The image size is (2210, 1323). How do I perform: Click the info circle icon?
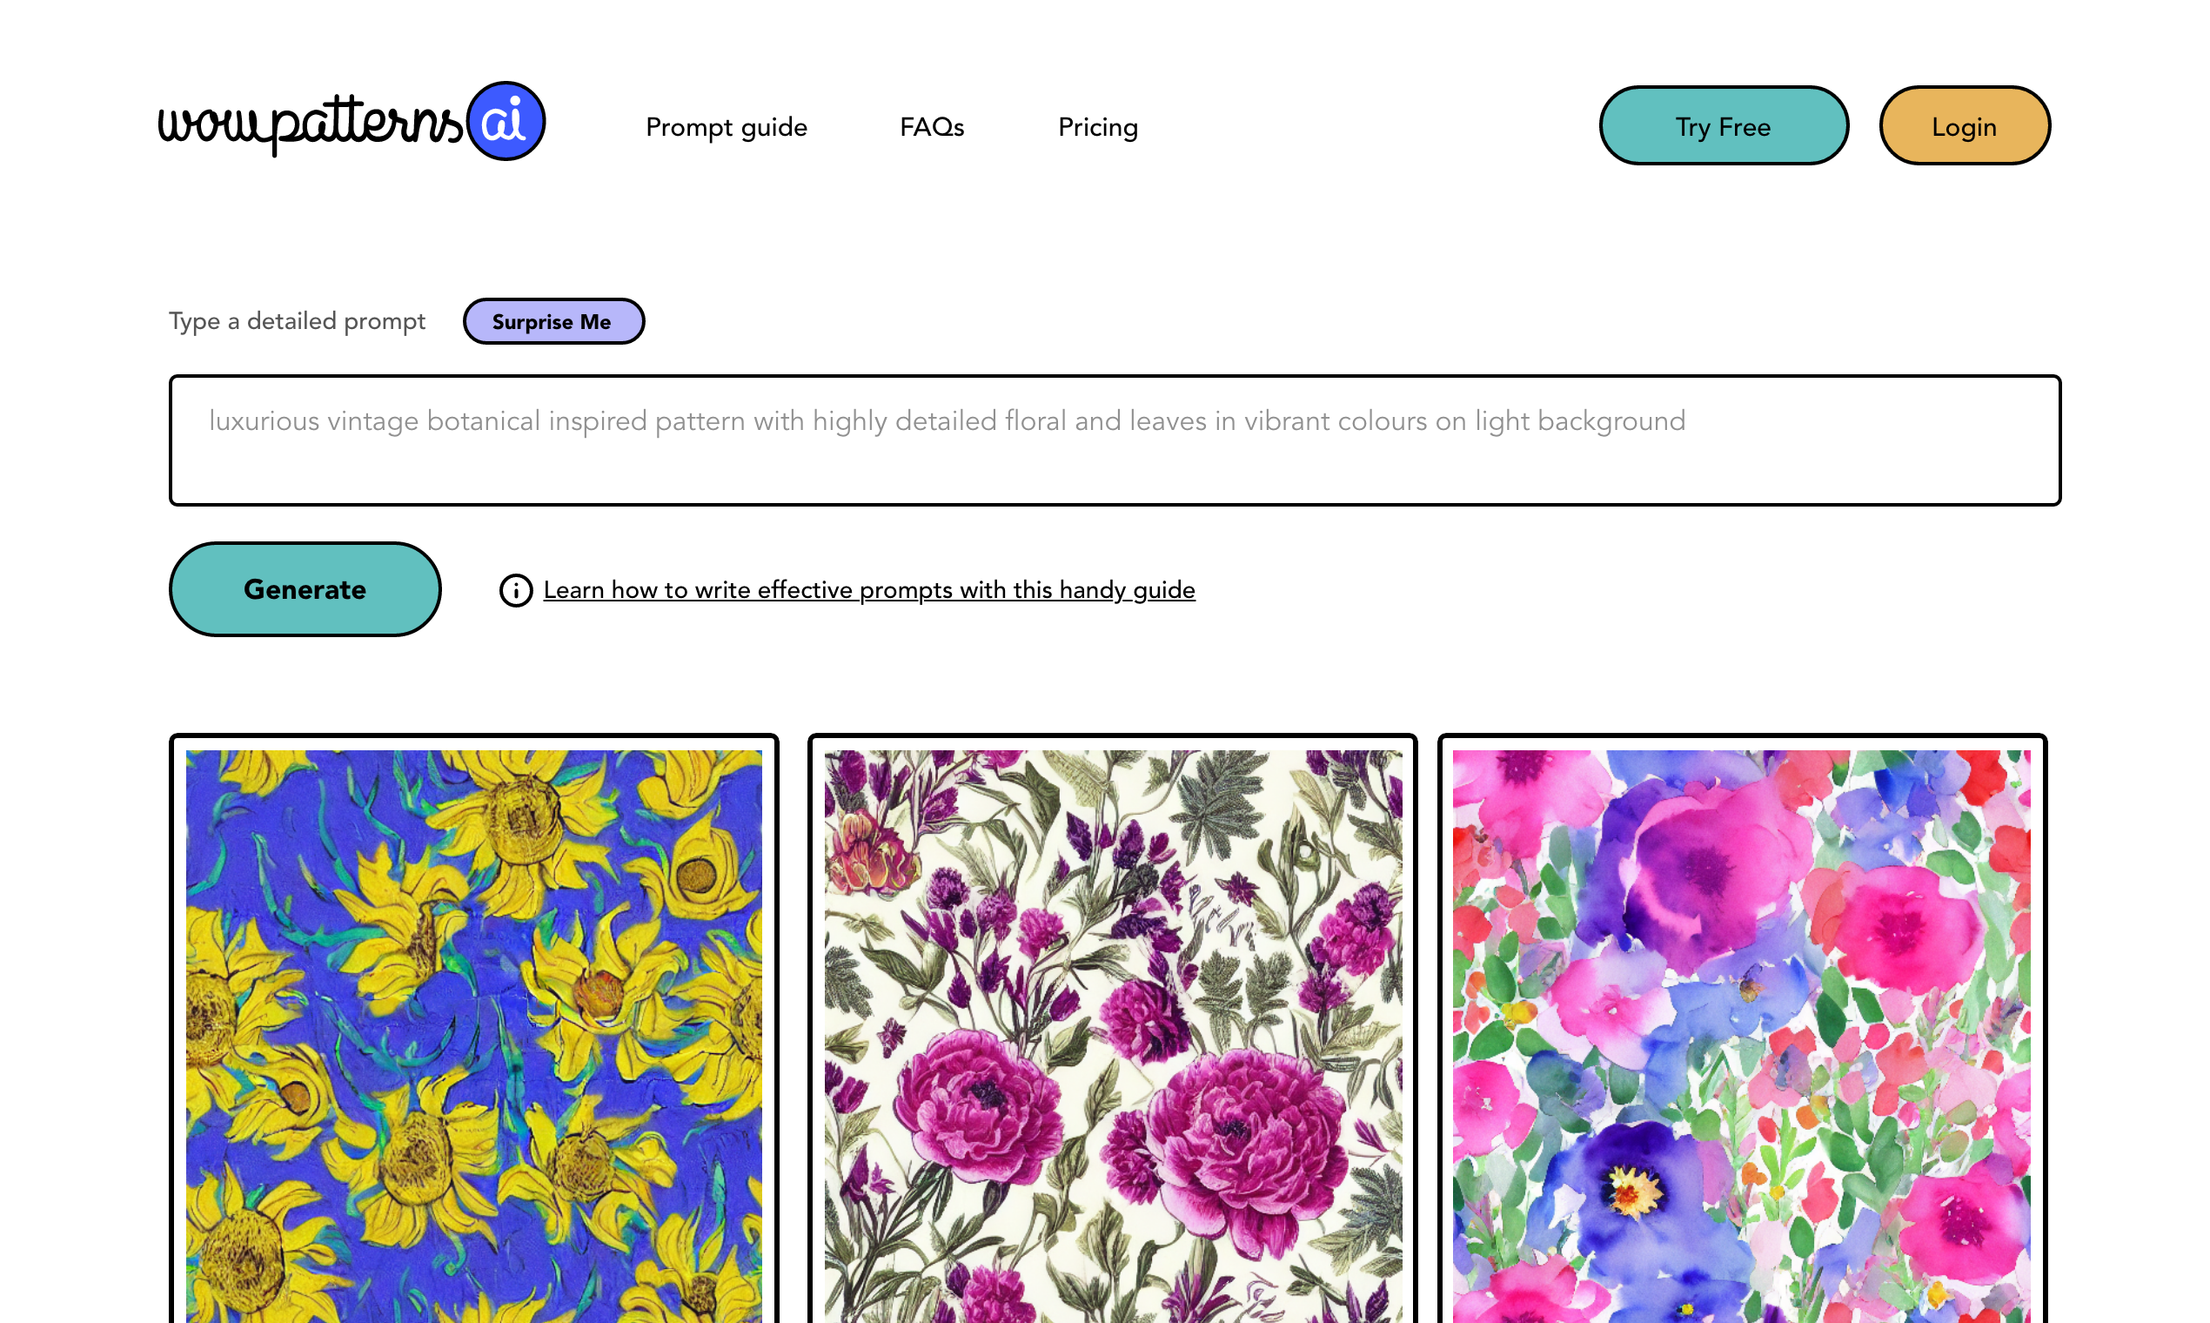[x=515, y=590]
